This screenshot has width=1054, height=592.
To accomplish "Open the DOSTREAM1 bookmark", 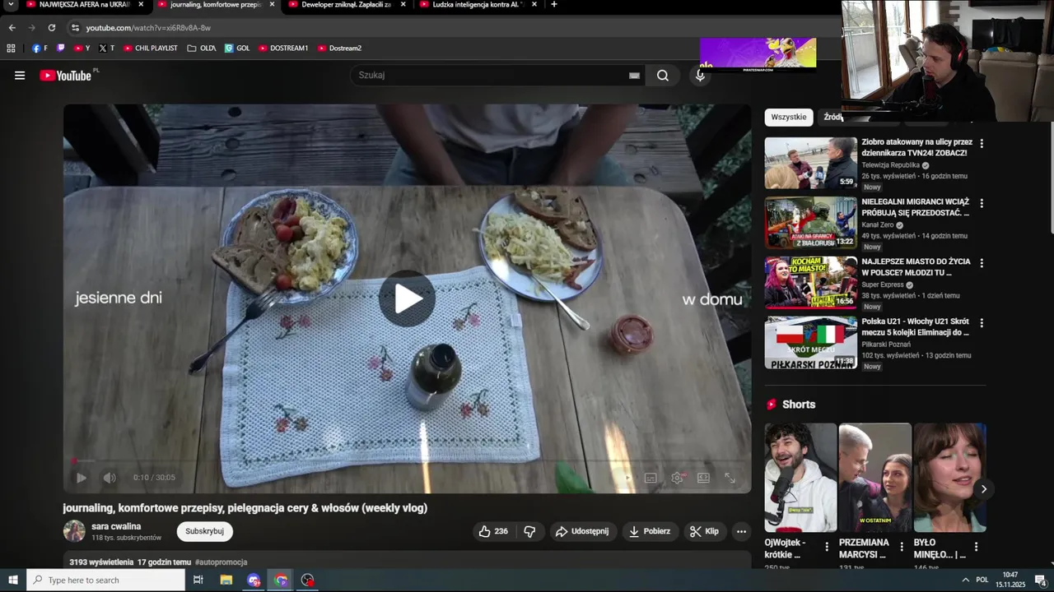I will [x=283, y=49].
